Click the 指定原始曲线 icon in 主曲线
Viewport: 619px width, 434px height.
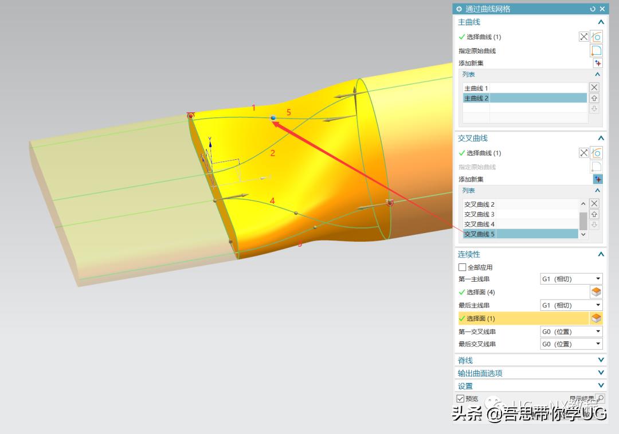(597, 50)
